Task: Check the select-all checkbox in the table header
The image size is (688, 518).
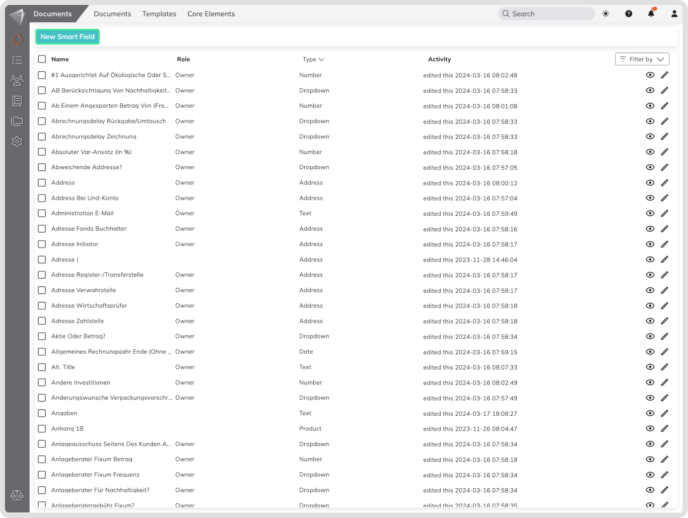Action: (42, 59)
